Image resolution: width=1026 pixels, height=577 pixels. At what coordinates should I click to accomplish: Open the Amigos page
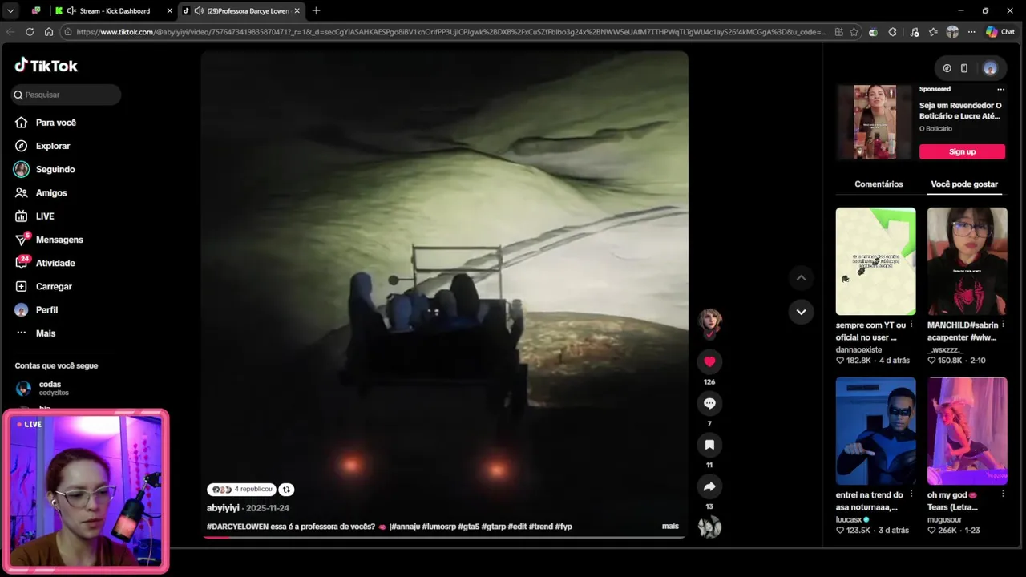pos(51,192)
